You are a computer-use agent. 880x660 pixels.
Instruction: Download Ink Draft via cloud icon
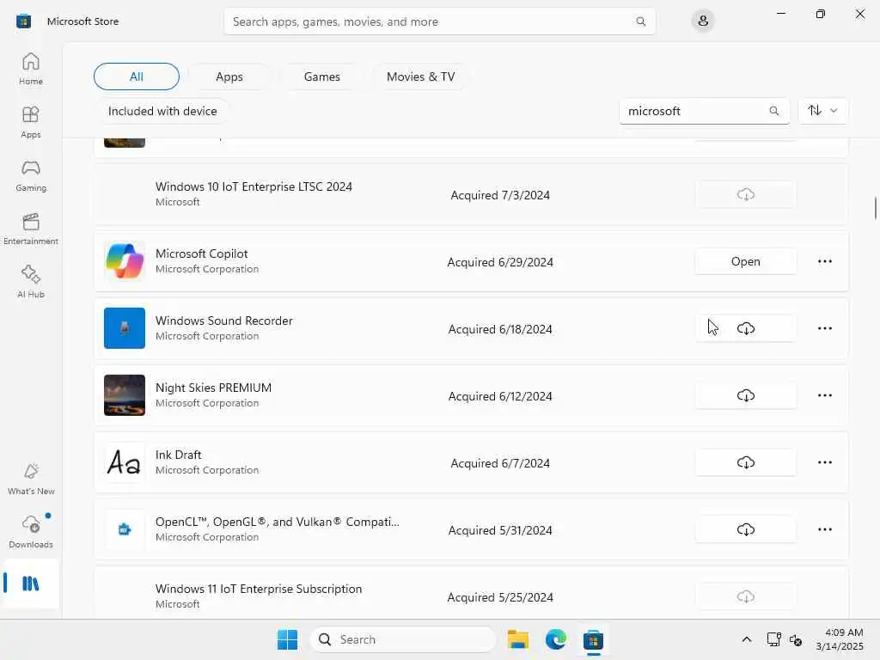745,462
